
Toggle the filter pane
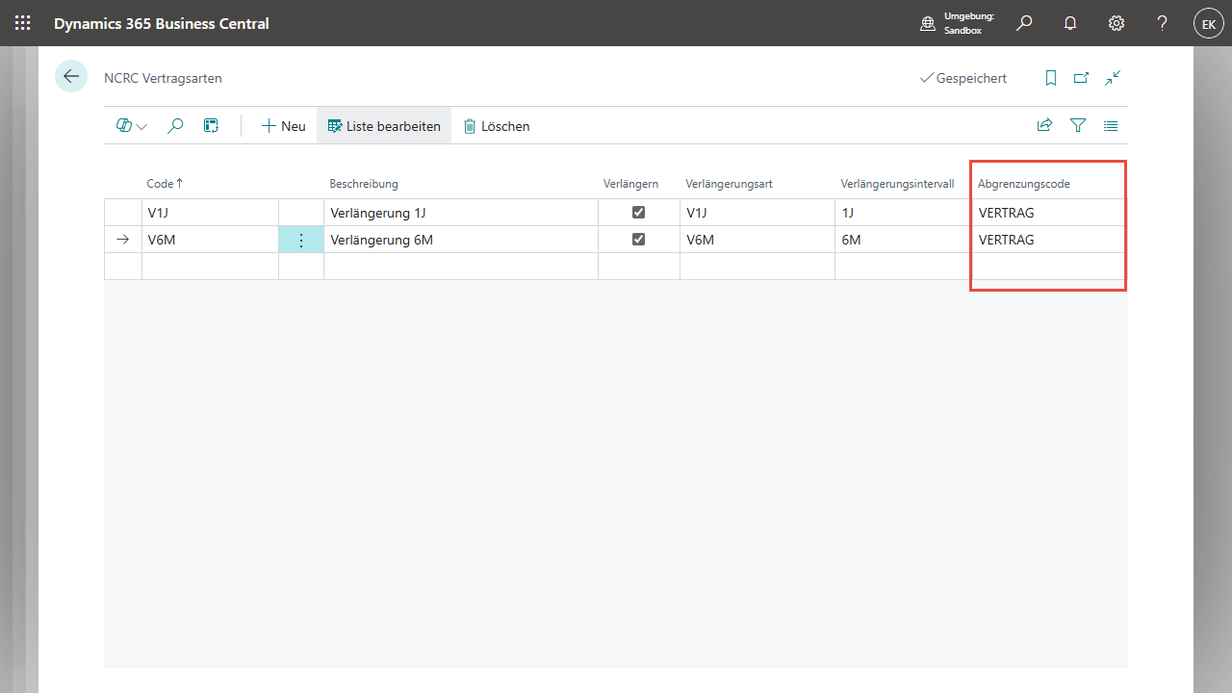(1078, 125)
